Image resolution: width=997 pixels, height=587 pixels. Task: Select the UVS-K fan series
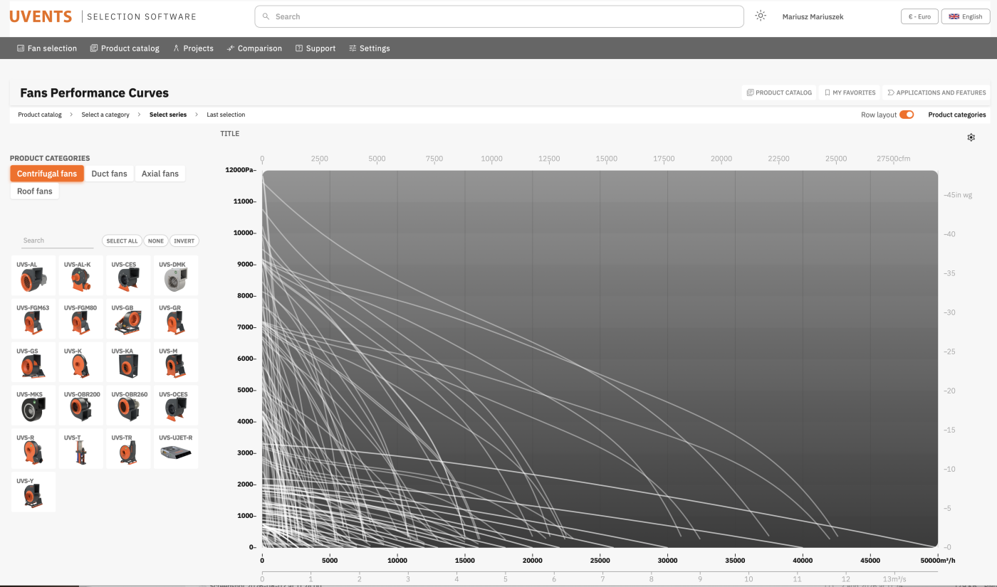80,362
